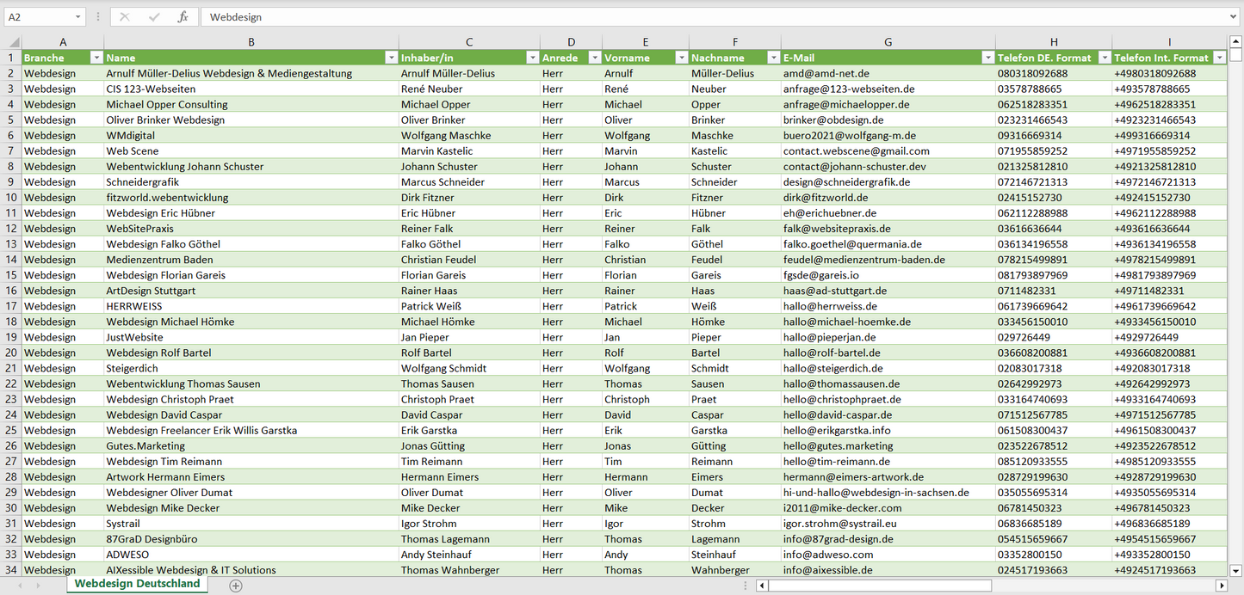Open the Branche column filter dropdown
This screenshot has width=1244, height=595.
pyautogui.click(x=96, y=58)
